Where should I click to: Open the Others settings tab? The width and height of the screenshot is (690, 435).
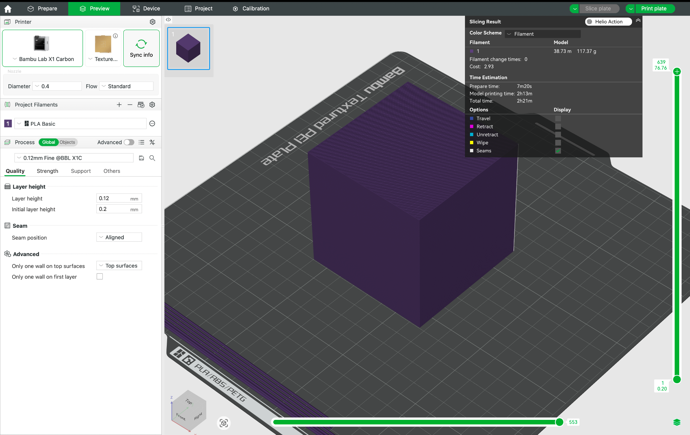[112, 171]
